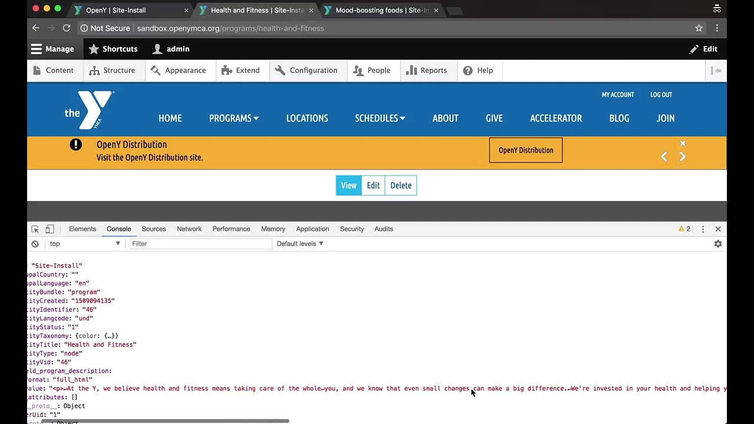Open the Shortcuts star menu
This screenshot has width=754, height=424.
pyautogui.click(x=113, y=49)
